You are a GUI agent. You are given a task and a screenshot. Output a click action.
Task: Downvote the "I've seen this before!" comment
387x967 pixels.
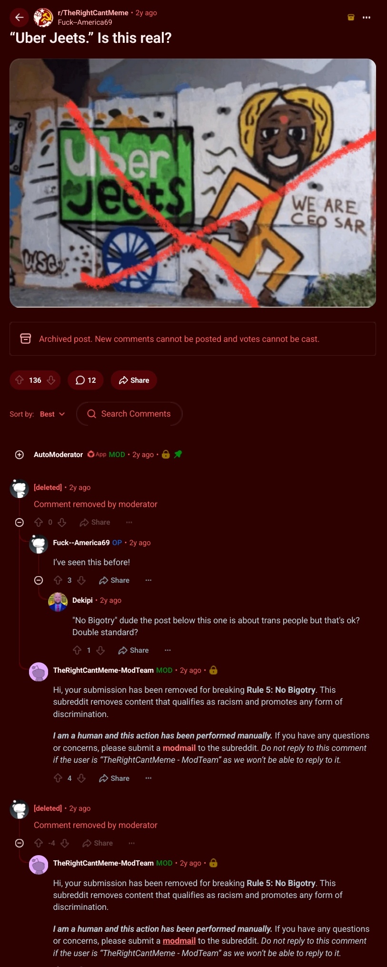pyautogui.click(x=81, y=580)
